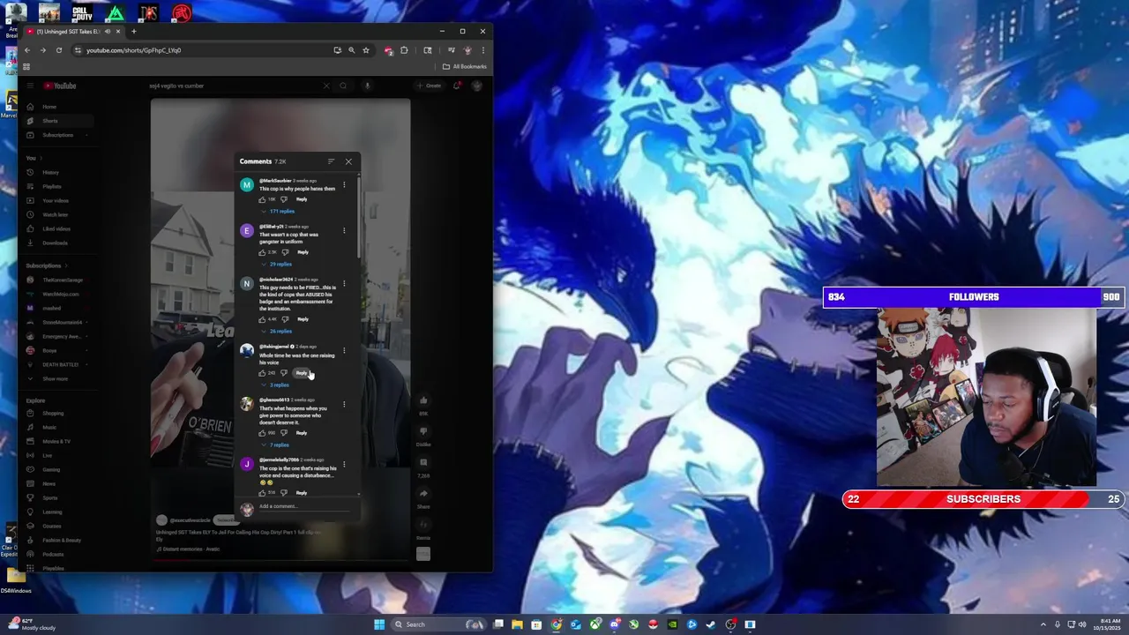Open options for @jermelekelly7086 comment
The image size is (1129, 635).
(344, 464)
